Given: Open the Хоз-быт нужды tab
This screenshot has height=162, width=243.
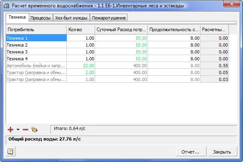Looking at the screenshot, I should (x=71, y=18).
